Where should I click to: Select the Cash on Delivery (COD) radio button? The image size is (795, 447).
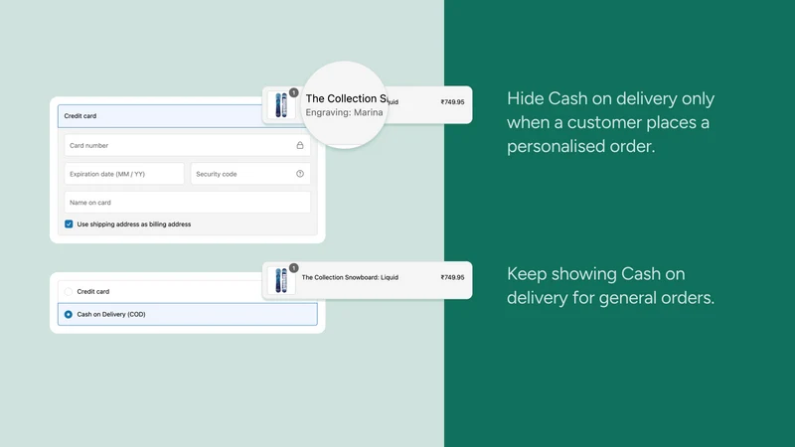[69, 314]
